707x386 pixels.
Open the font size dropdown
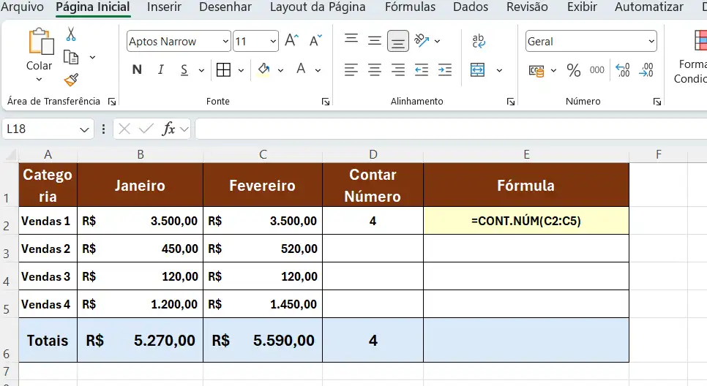[273, 42]
